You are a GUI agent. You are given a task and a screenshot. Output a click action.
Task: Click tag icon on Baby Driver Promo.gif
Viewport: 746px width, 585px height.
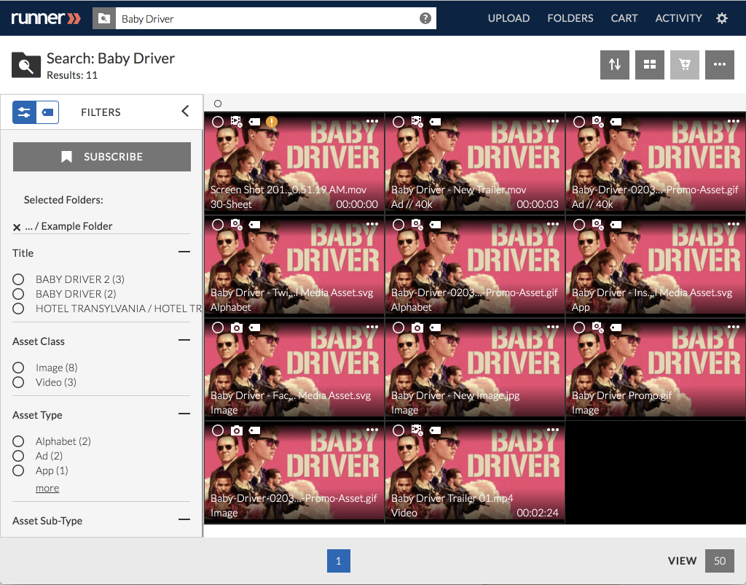point(616,328)
